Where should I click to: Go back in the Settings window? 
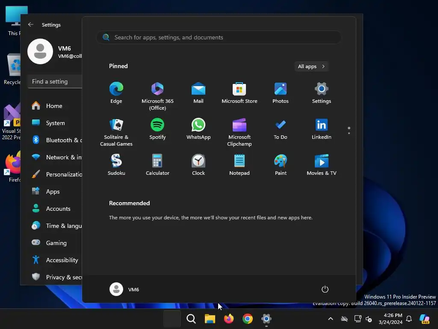tap(31, 24)
